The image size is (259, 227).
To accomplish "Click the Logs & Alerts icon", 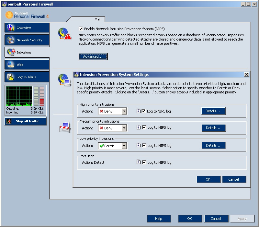I will 11,77.
